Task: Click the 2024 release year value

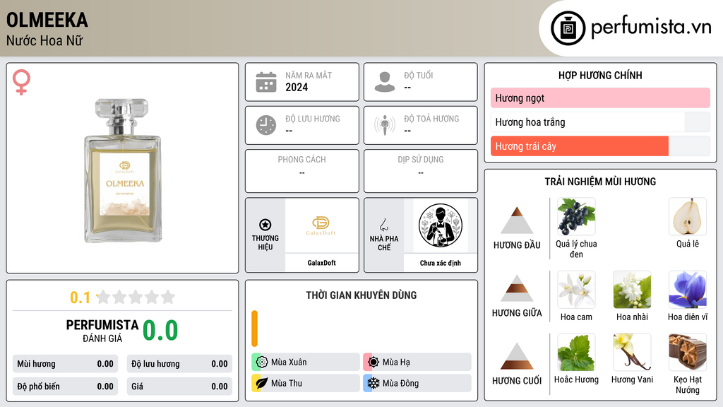Action: coord(297,87)
